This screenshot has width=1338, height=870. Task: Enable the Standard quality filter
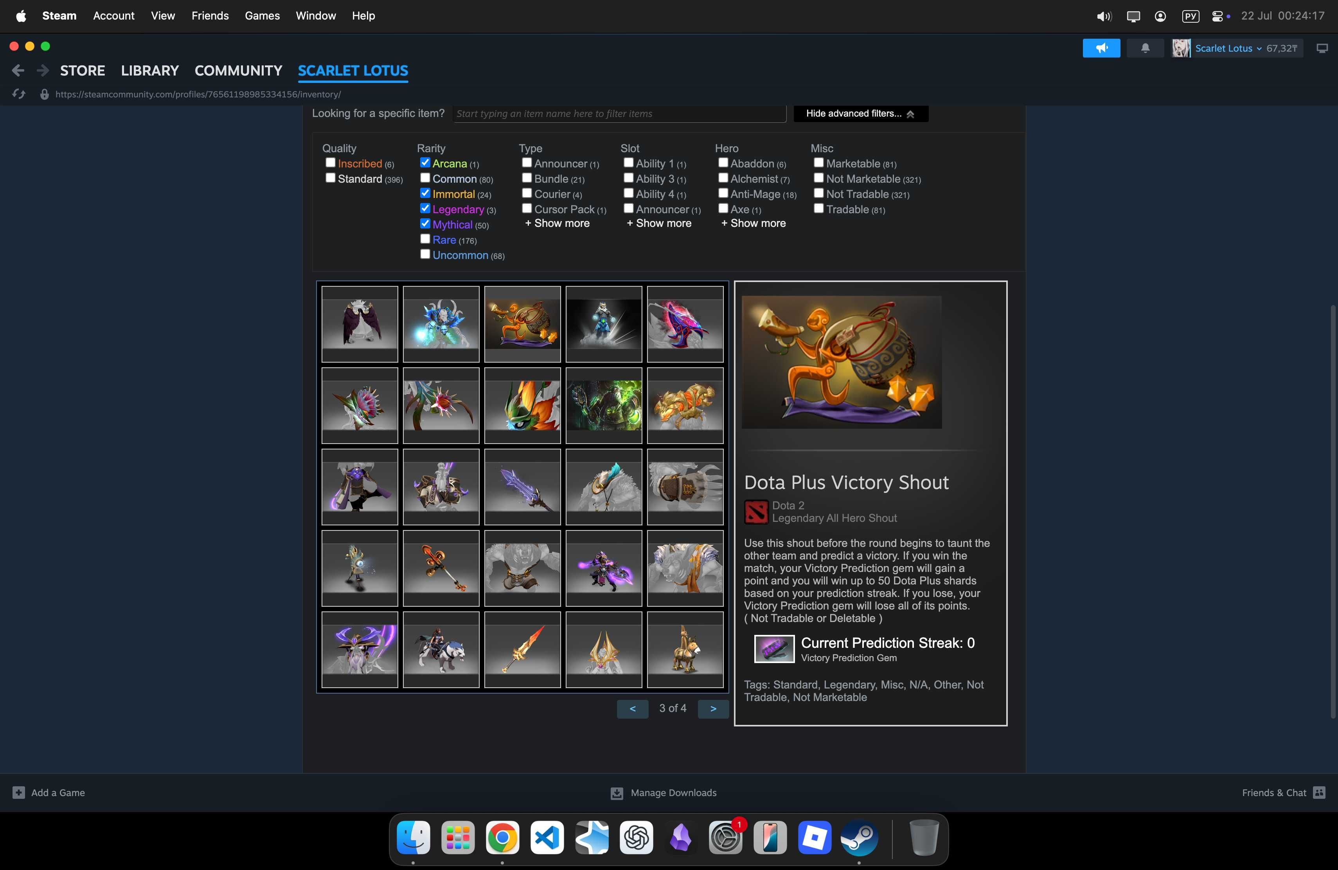pos(331,178)
